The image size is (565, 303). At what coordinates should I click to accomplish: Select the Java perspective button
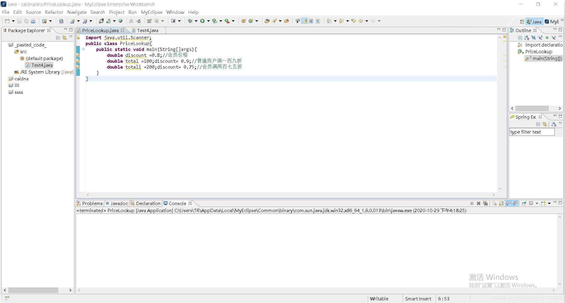(x=534, y=21)
